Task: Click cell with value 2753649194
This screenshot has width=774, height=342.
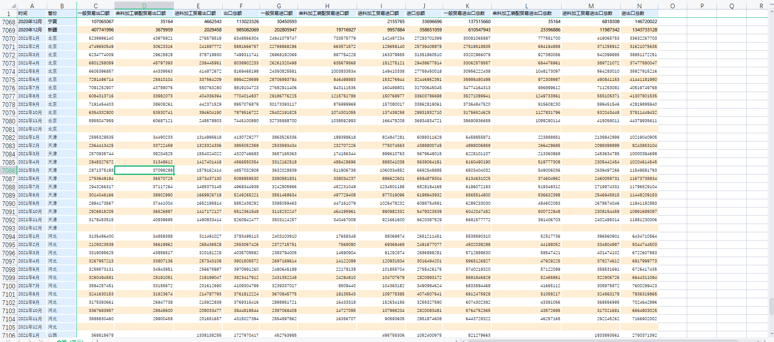Action: coord(95,178)
